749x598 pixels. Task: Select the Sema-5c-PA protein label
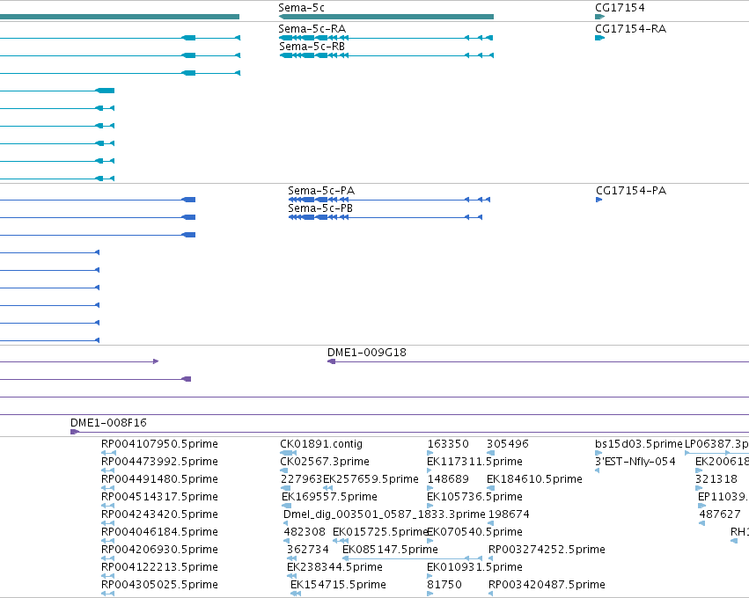321,191
